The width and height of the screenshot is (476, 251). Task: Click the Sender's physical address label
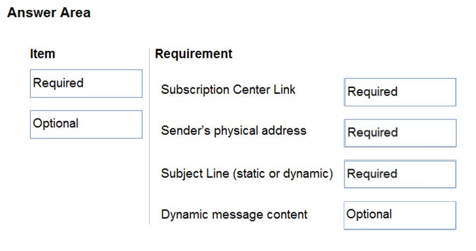click(x=233, y=131)
